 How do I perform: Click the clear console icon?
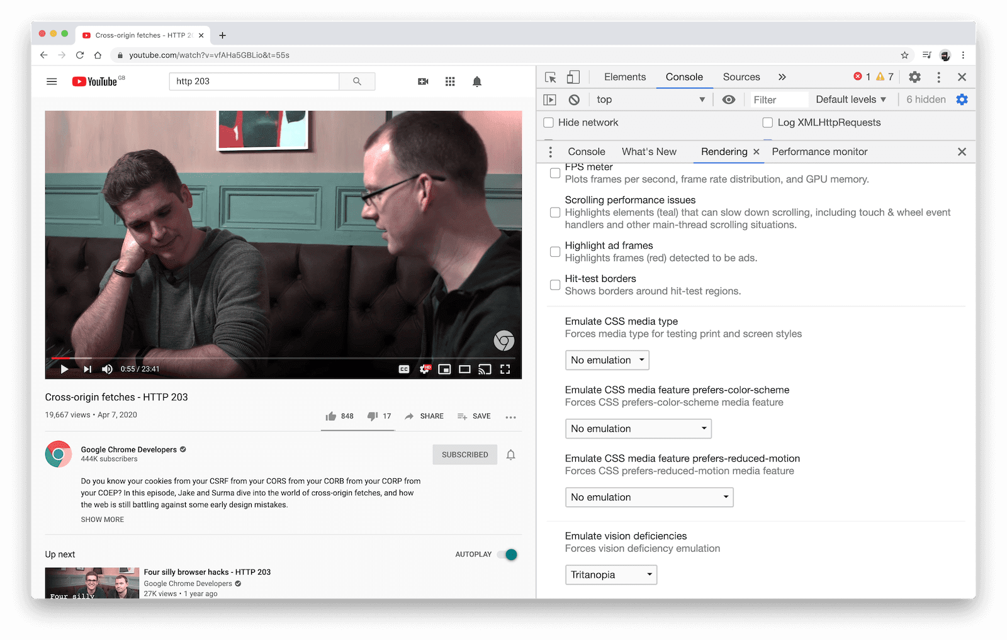(x=573, y=99)
